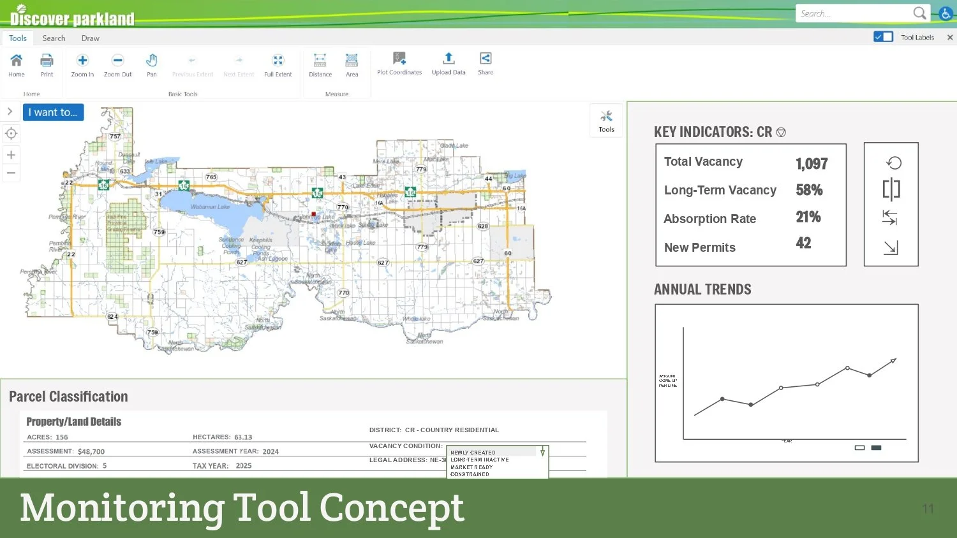Click in the header Search field
The height and width of the screenshot is (538, 957).
tap(854, 13)
